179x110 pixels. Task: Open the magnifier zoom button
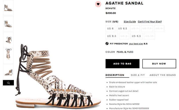pyautogui.click(x=8, y=83)
